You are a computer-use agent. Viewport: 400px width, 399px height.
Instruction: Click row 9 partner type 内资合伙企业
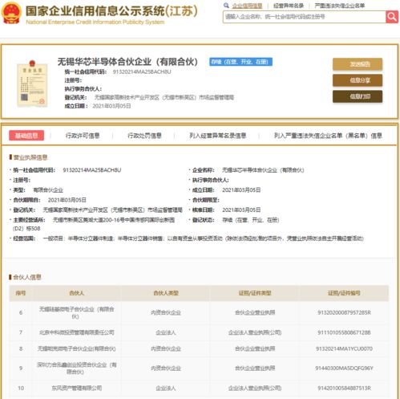point(166,368)
